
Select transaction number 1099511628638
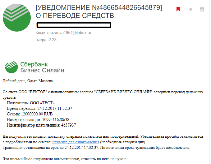56,119
